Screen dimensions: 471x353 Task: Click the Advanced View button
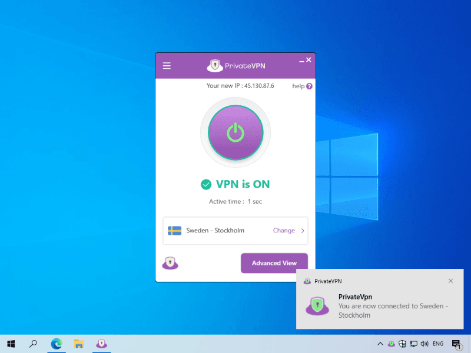tap(274, 263)
